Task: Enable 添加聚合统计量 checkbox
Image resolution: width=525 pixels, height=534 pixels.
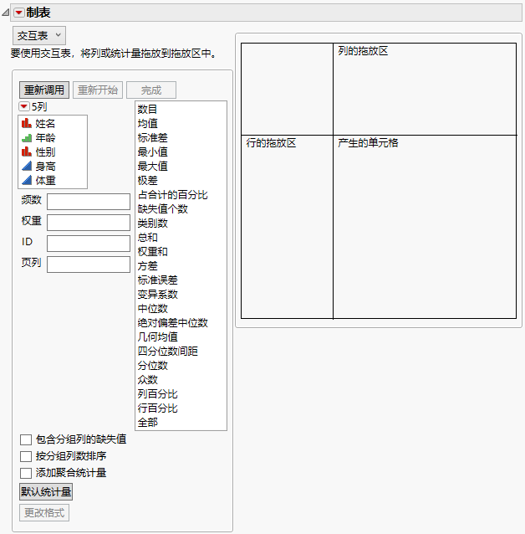Action: click(x=26, y=473)
